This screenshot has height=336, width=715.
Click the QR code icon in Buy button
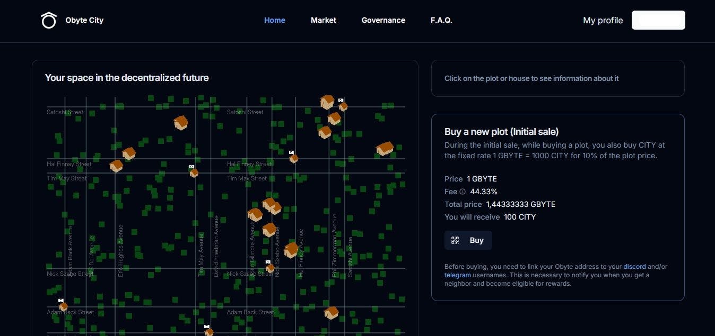(x=455, y=240)
